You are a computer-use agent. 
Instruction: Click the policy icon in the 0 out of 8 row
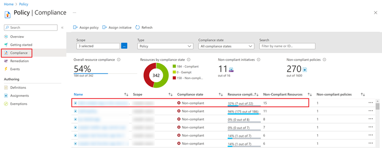[76, 119]
